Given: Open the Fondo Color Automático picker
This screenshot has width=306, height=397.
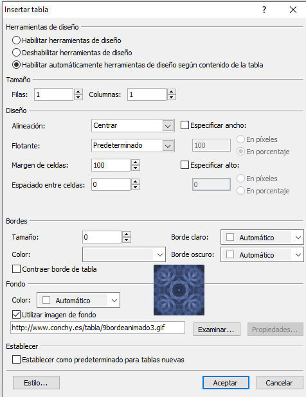Looking at the screenshot, I should click(x=78, y=300).
